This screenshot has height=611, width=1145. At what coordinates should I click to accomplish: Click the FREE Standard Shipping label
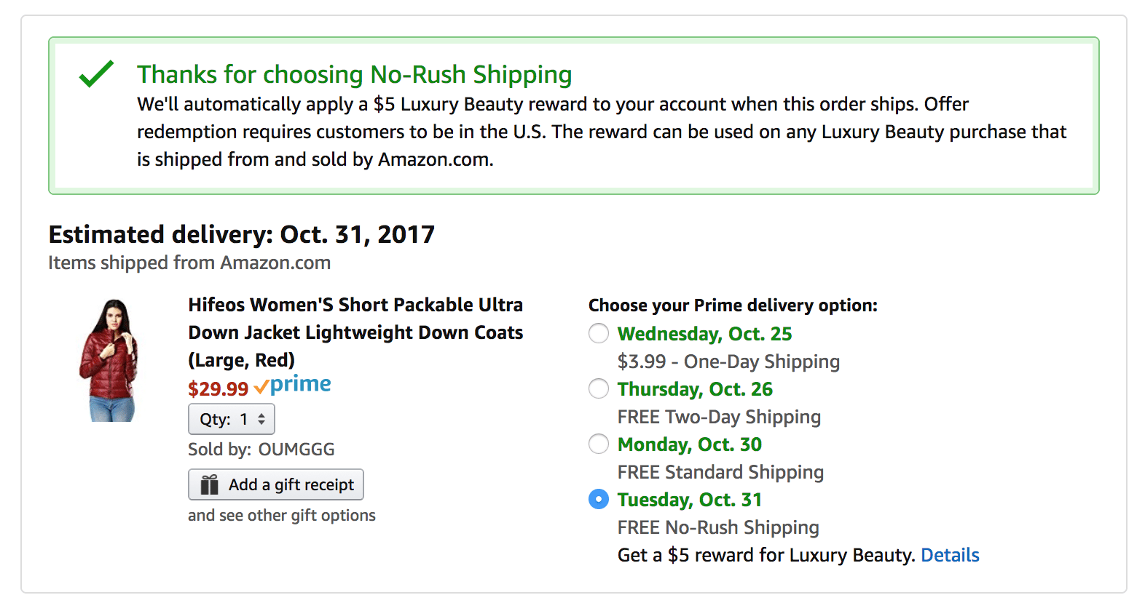point(720,472)
